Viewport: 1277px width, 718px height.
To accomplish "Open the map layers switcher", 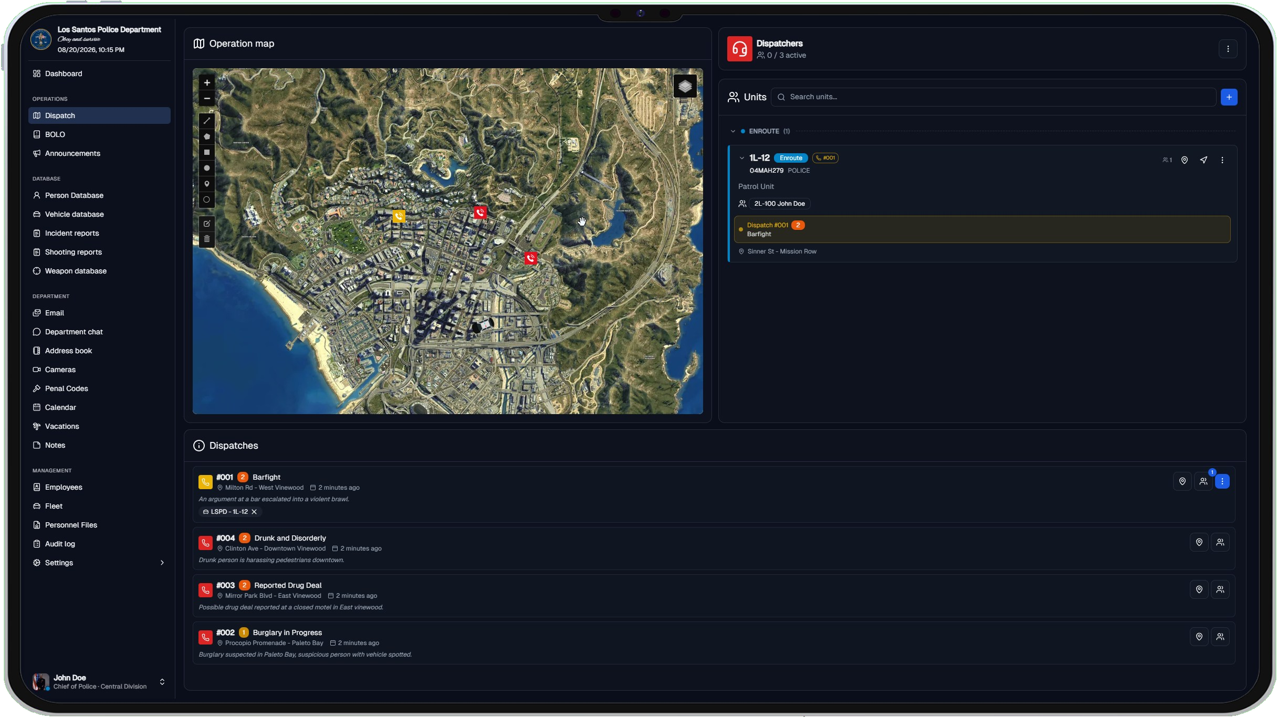I will 685,87.
